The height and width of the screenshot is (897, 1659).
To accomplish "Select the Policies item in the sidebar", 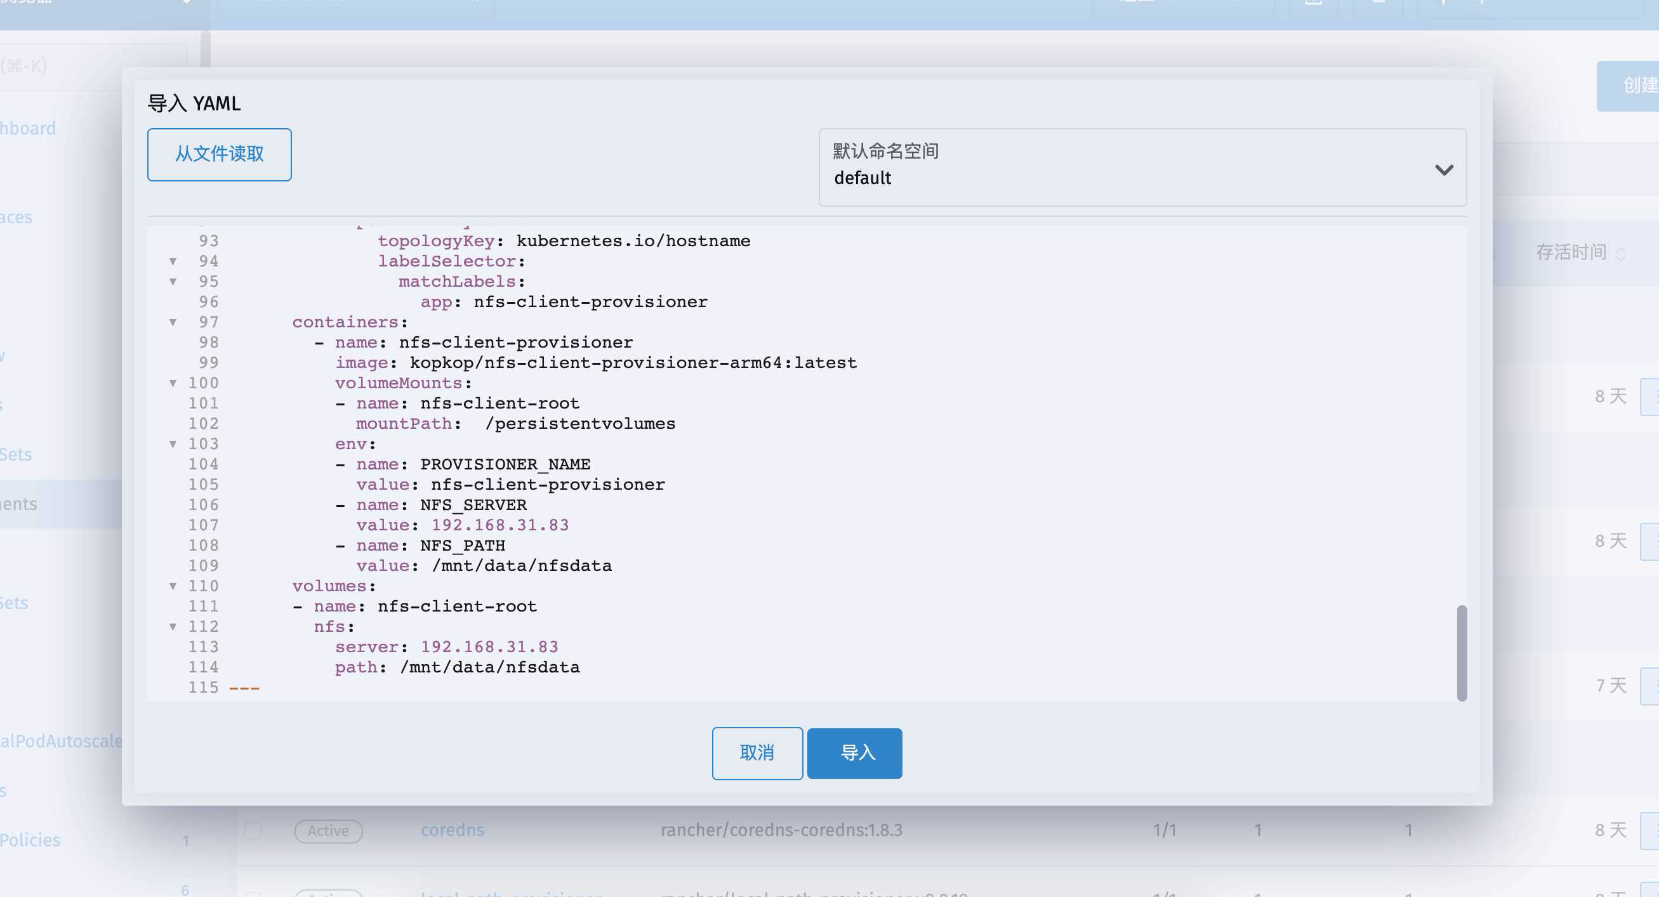I will (x=30, y=840).
